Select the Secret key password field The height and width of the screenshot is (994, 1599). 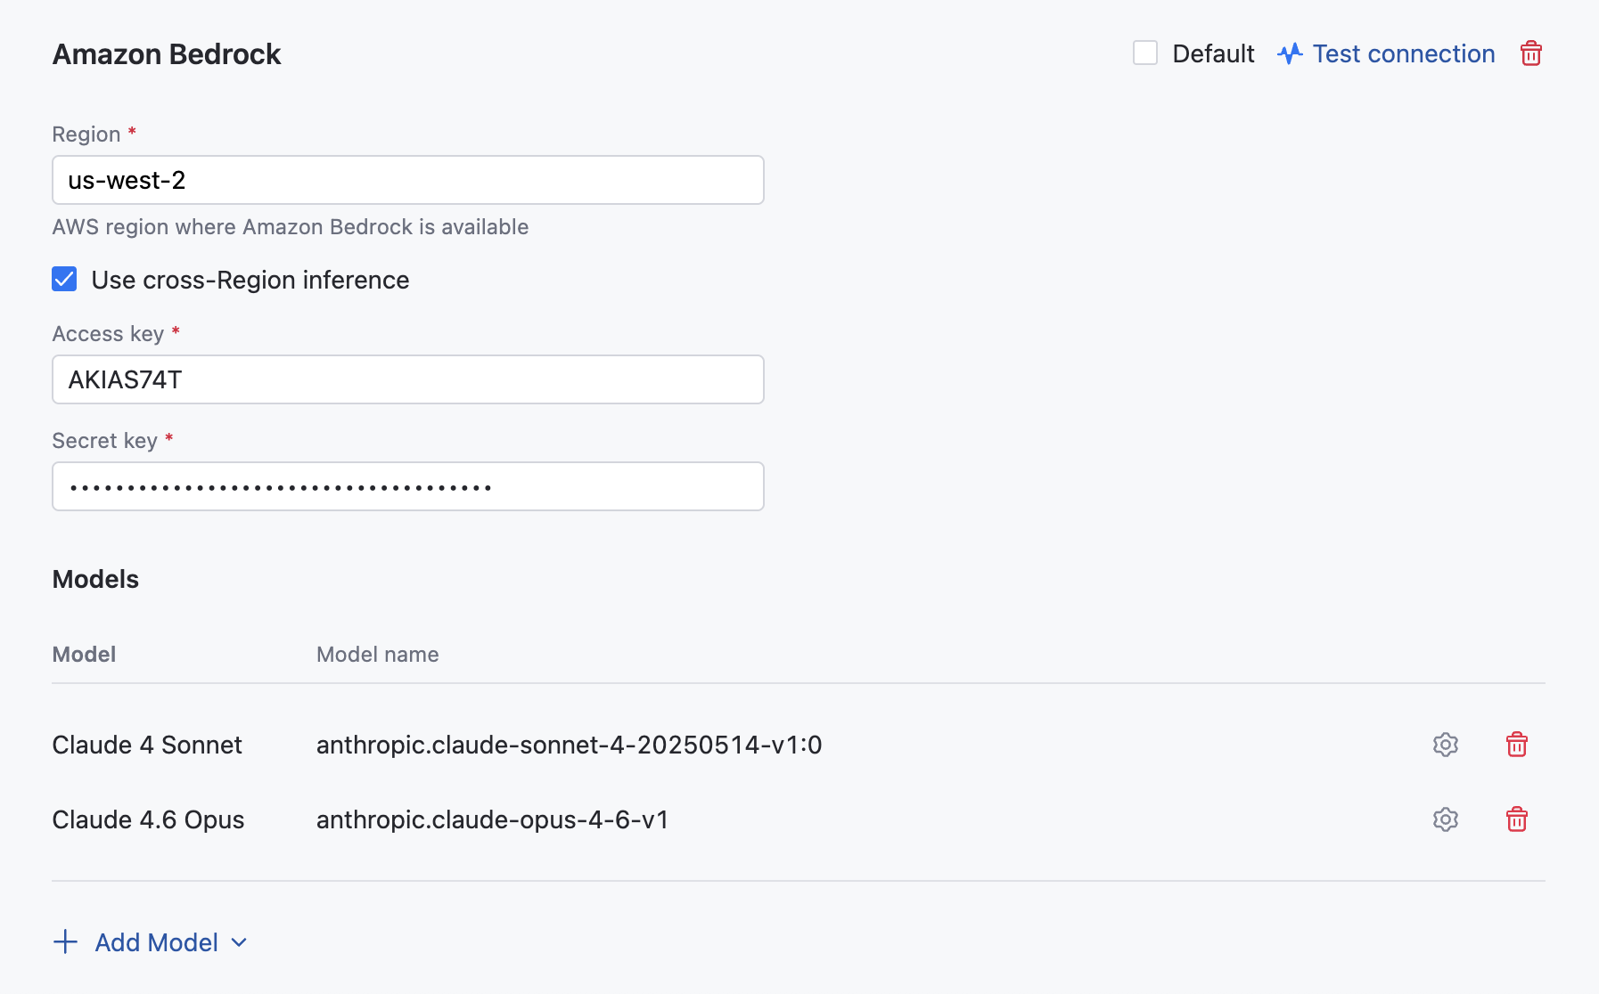click(408, 486)
